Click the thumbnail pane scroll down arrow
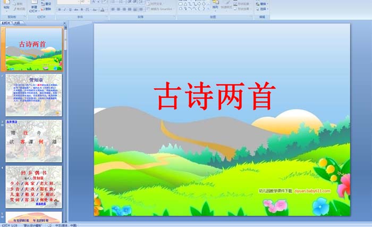 [x=66, y=221]
